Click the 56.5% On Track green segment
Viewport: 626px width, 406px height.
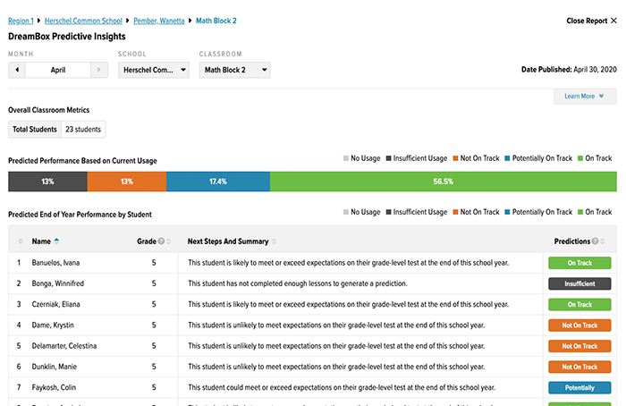point(444,182)
